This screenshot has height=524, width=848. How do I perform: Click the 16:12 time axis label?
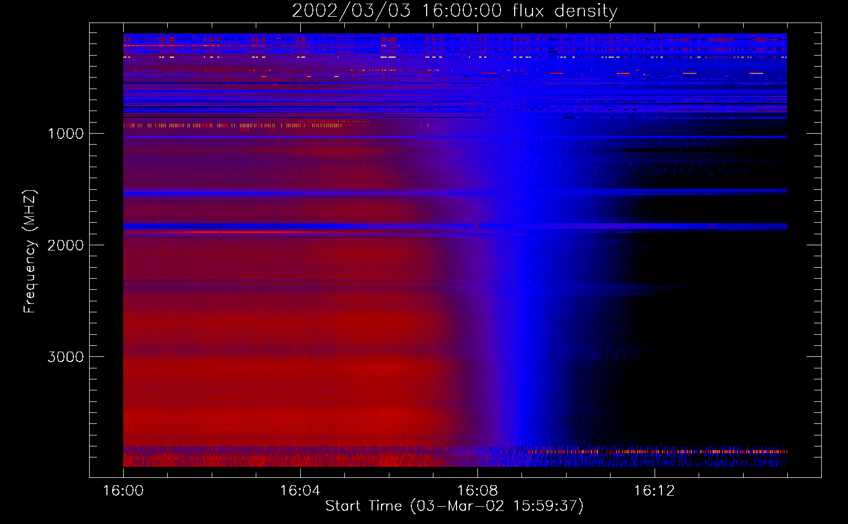pos(654,491)
